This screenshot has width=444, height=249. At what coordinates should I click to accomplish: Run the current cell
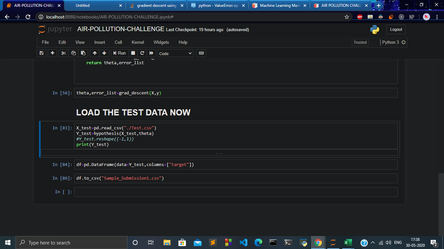tap(119, 53)
